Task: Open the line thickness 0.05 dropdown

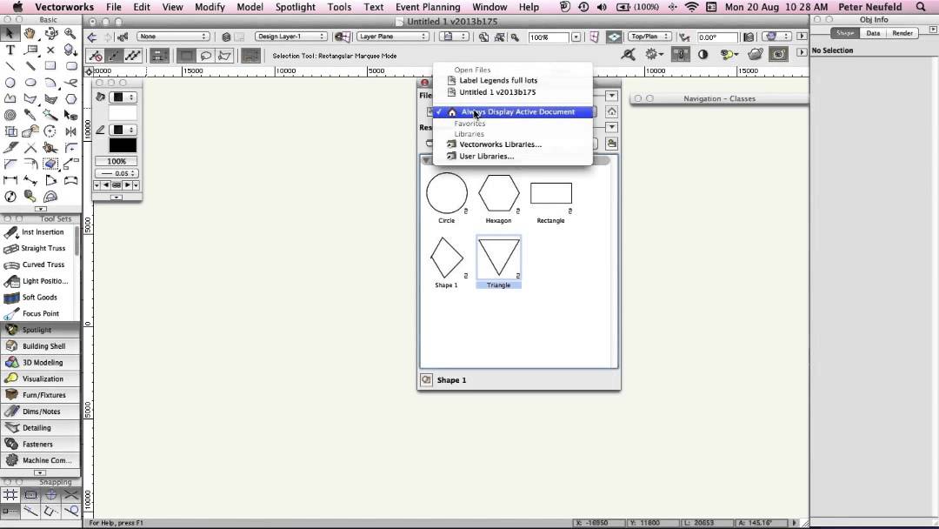Action: (117, 173)
